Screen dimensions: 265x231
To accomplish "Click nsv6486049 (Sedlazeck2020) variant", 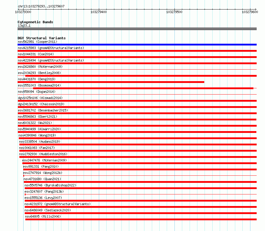I will point(48,210).
